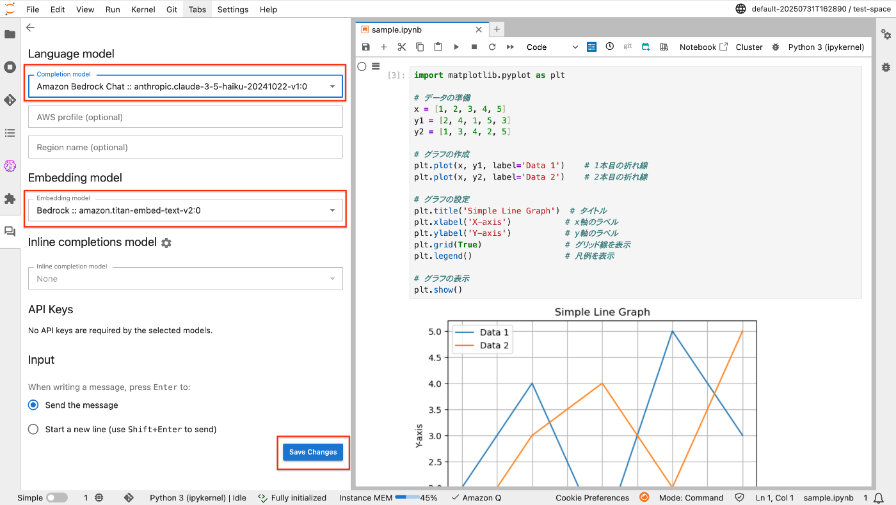Click the orange Jupyter icon in status bar
Image resolution: width=896 pixels, height=505 pixels.
(644, 497)
